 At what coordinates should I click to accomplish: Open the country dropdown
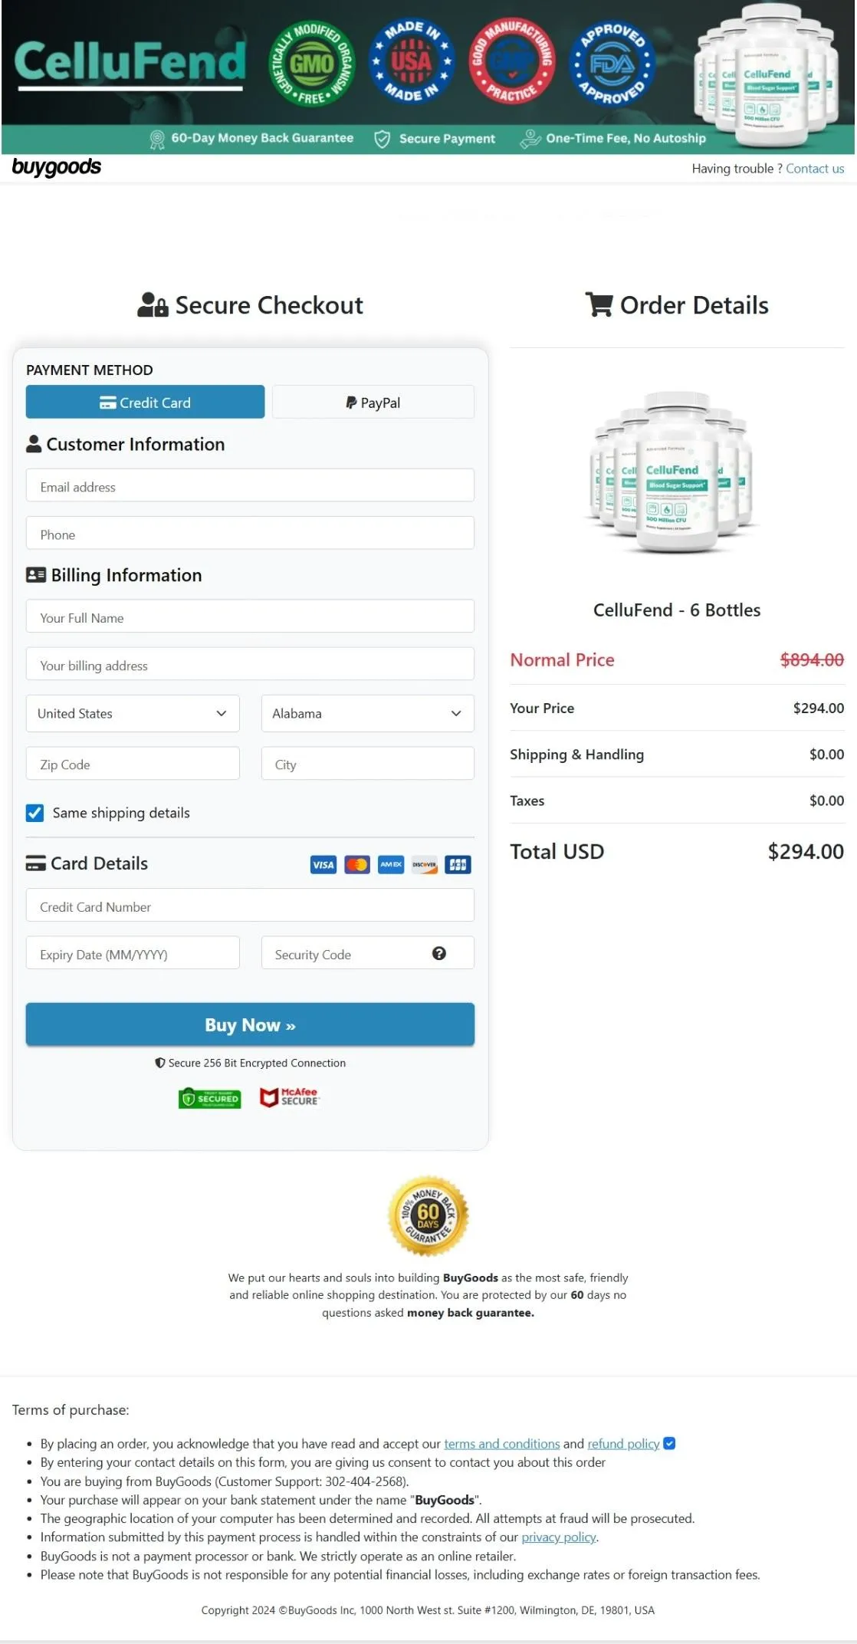(132, 713)
